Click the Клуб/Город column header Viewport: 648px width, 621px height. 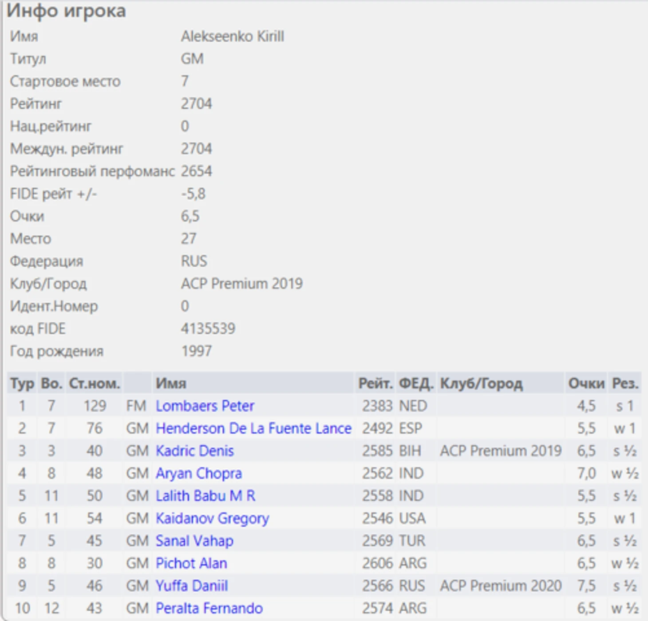(481, 383)
